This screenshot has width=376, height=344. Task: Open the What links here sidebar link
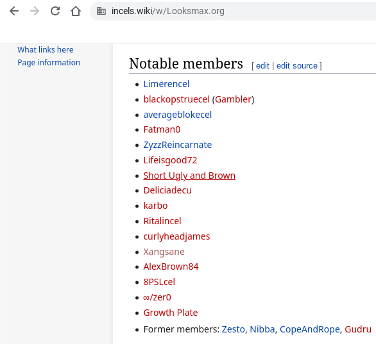click(46, 50)
